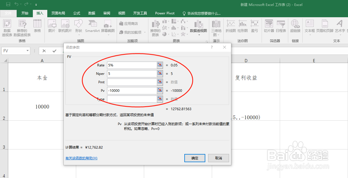Open Customize Quick Access Toolbar dropdown
The width and height of the screenshot is (348, 178).
(x=36, y=5)
